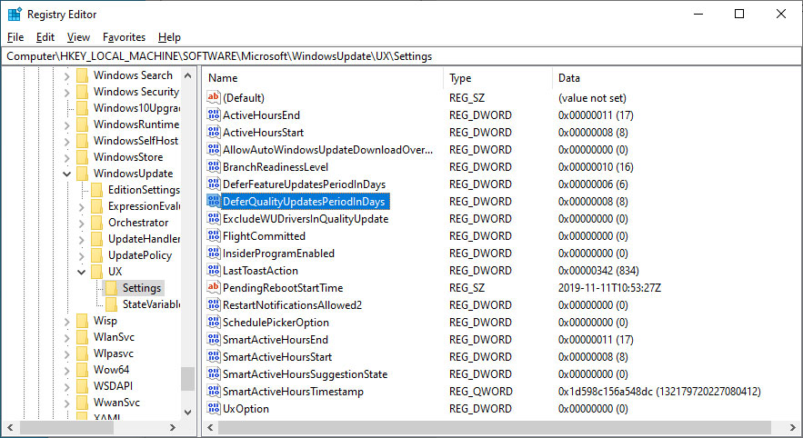Image resolution: width=803 pixels, height=438 pixels.
Task: Open the Favorites menu
Action: coord(124,37)
